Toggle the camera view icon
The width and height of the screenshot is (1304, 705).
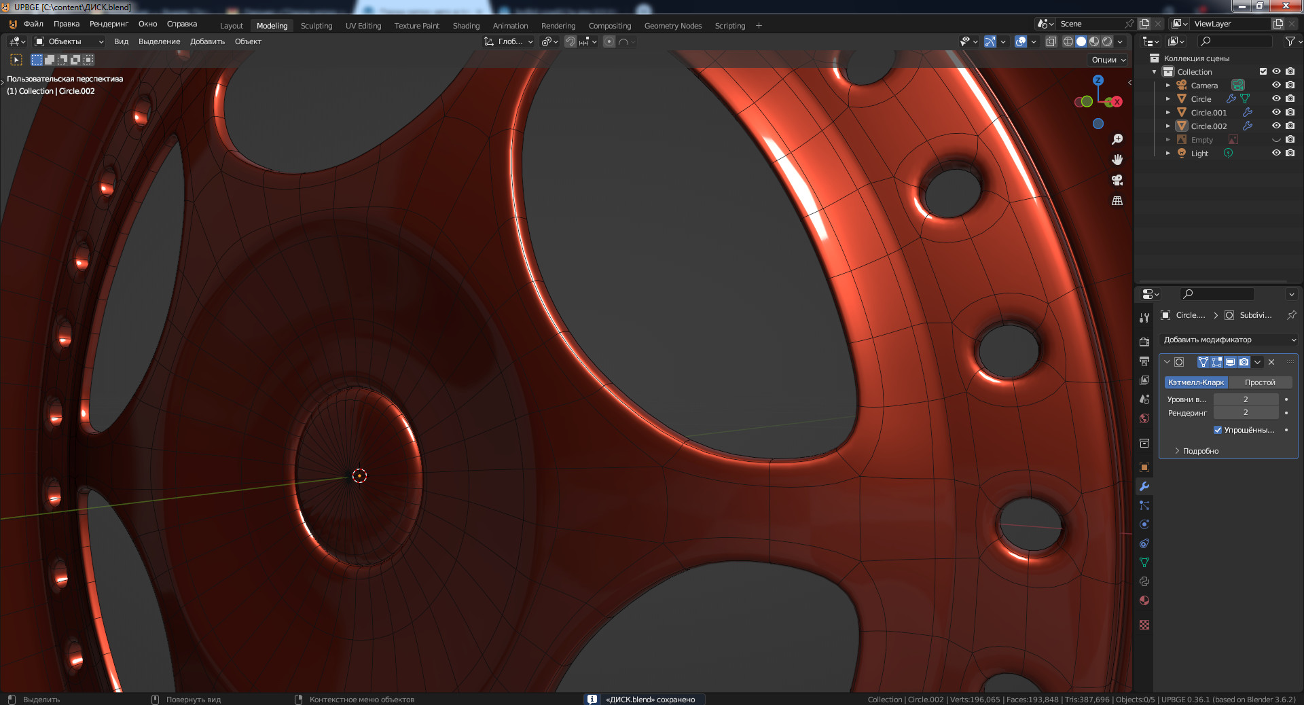(x=1117, y=180)
